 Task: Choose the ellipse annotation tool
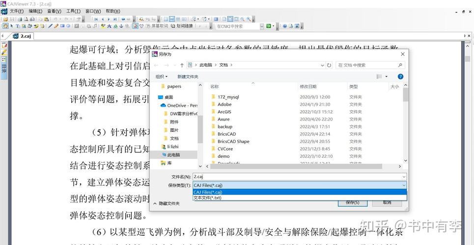[68, 26]
